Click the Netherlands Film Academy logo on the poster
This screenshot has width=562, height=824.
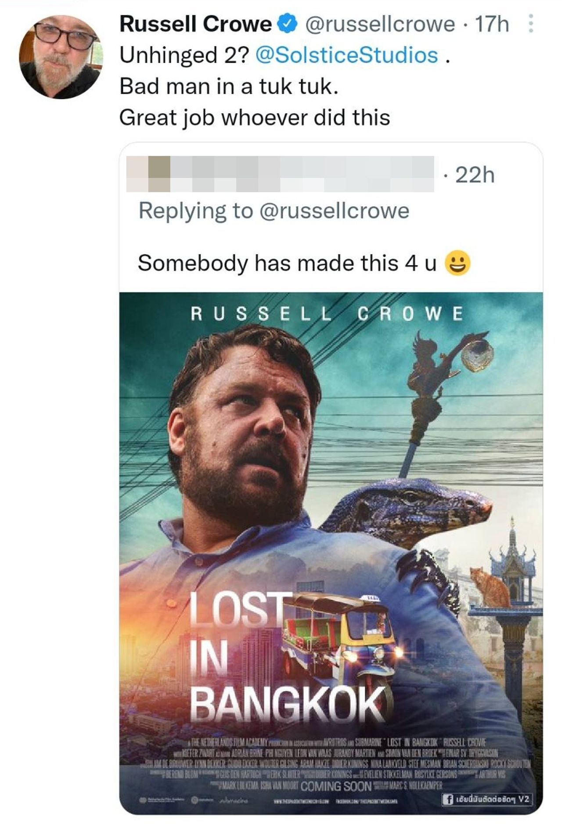[143, 799]
